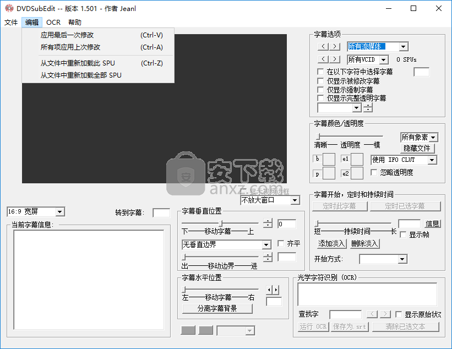
Task: Open the 所有VCID dropdown
Action: pyautogui.click(x=383, y=59)
